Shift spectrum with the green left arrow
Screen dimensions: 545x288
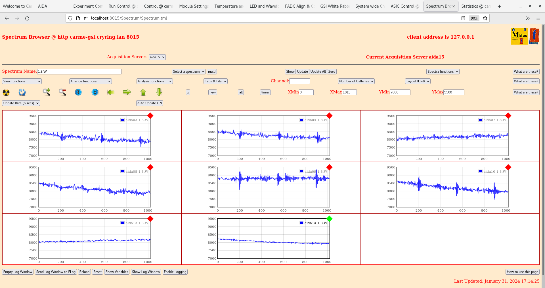pyautogui.click(x=111, y=92)
